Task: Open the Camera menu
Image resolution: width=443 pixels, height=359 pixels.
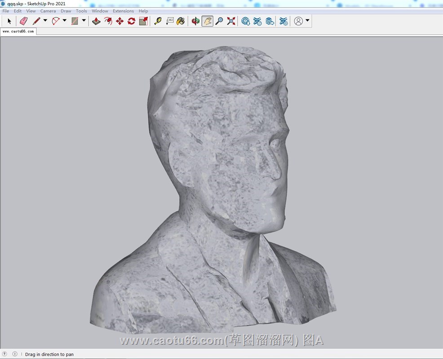Action: click(48, 11)
